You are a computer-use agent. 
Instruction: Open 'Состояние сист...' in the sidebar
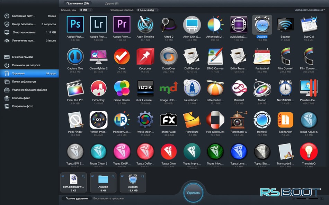point(29,16)
